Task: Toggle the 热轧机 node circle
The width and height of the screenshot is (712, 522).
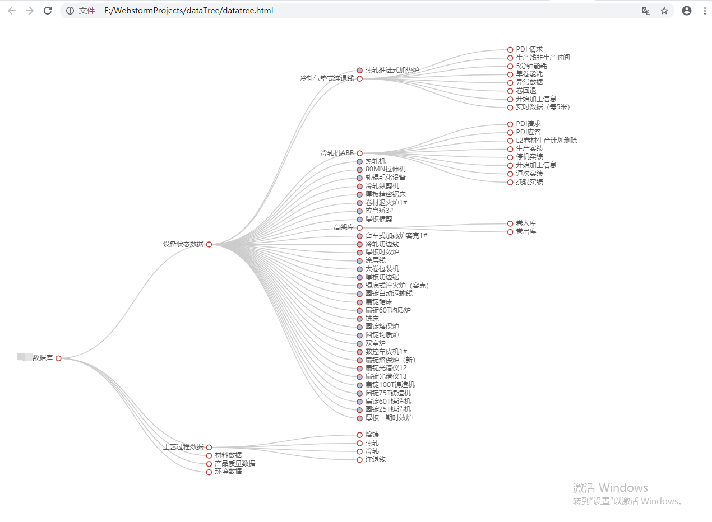Action: [359, 161]
